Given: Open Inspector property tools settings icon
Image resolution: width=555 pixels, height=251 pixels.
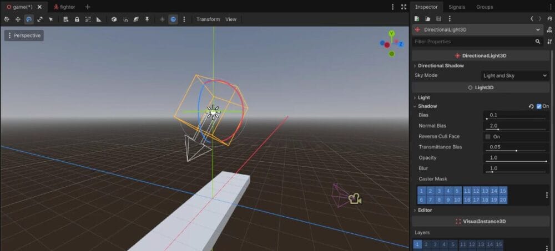Looking at the screenshot, I should point(549,42).
